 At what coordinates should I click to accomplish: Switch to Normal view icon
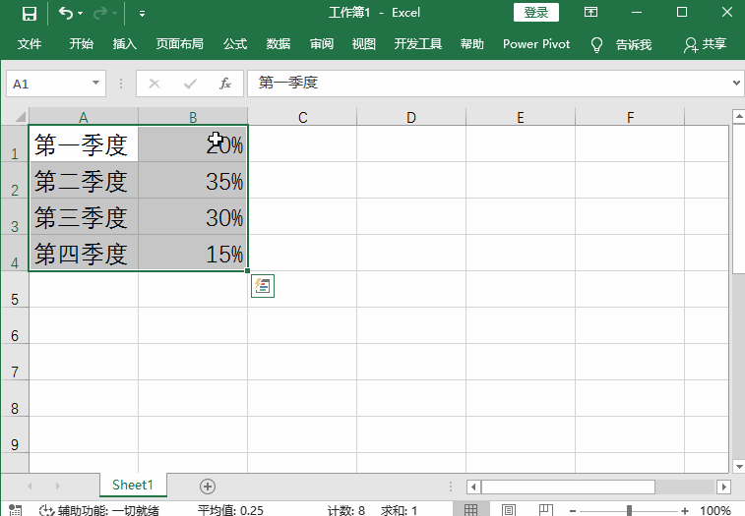pos(470,510)
